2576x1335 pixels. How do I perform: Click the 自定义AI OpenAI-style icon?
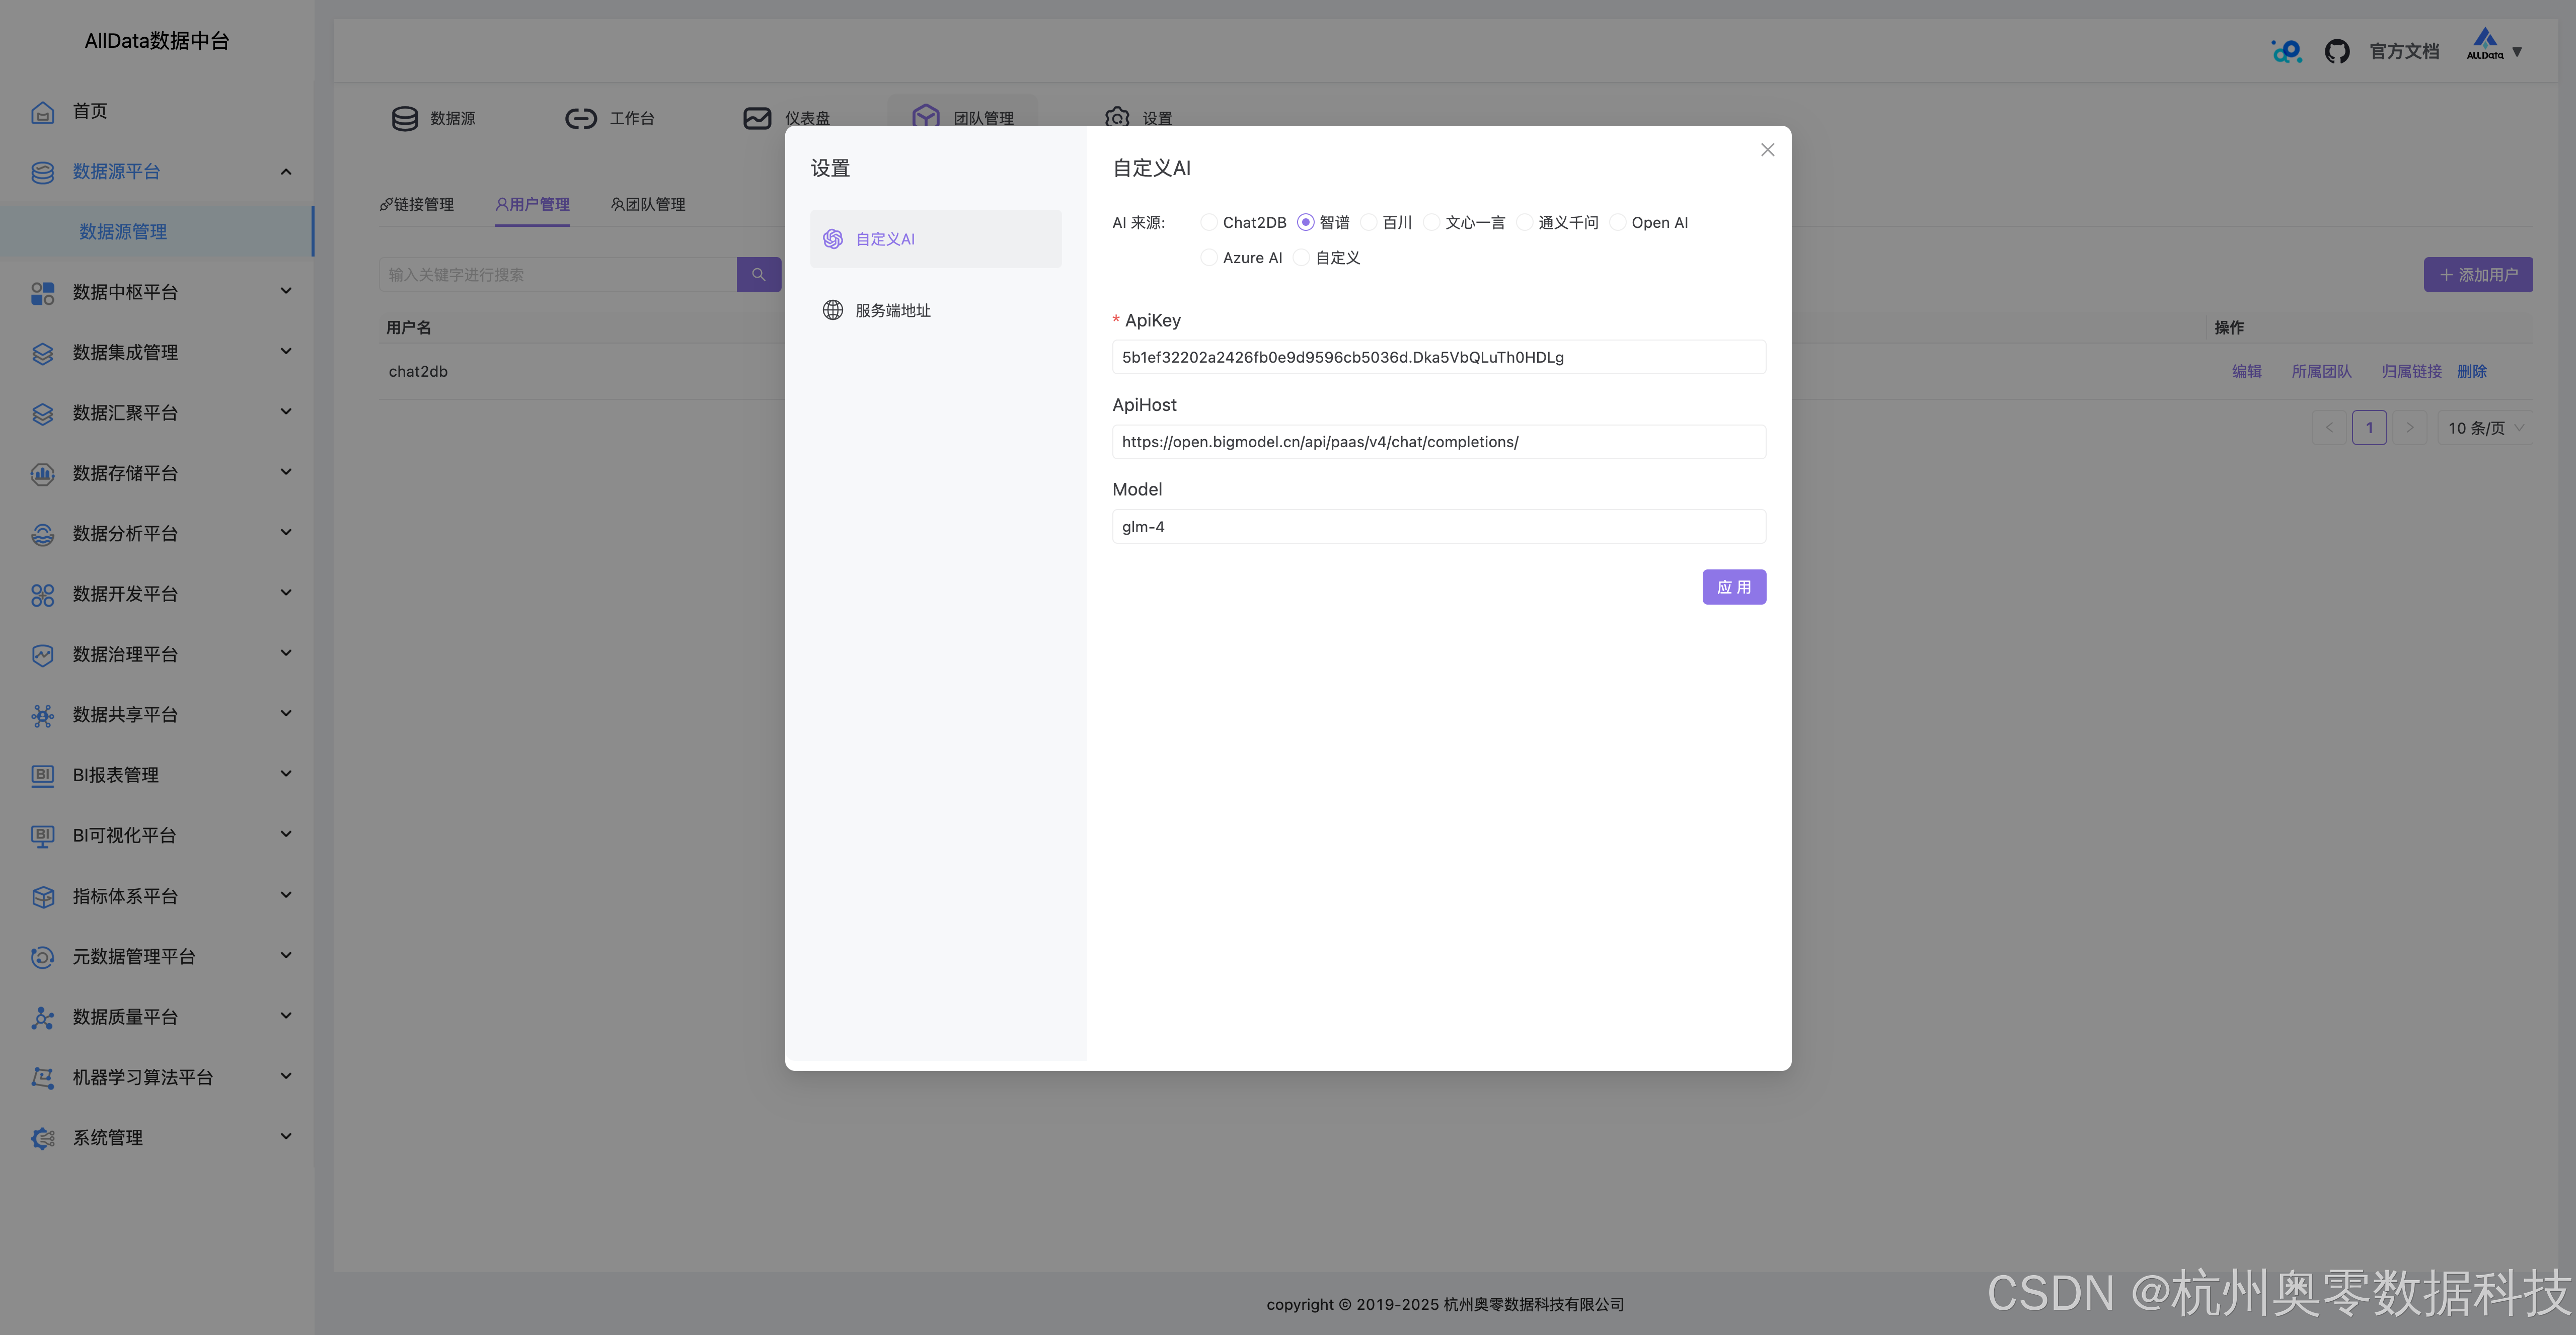832,239
